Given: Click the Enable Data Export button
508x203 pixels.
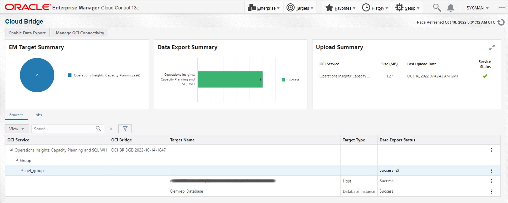Looking at the screenshot, I should [x=27, y=33].
